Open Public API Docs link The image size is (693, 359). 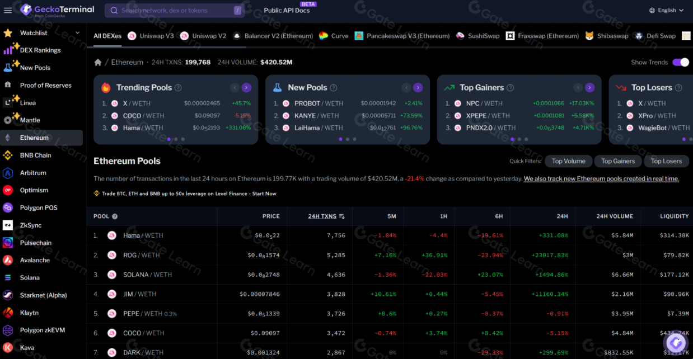click(287, 11)
